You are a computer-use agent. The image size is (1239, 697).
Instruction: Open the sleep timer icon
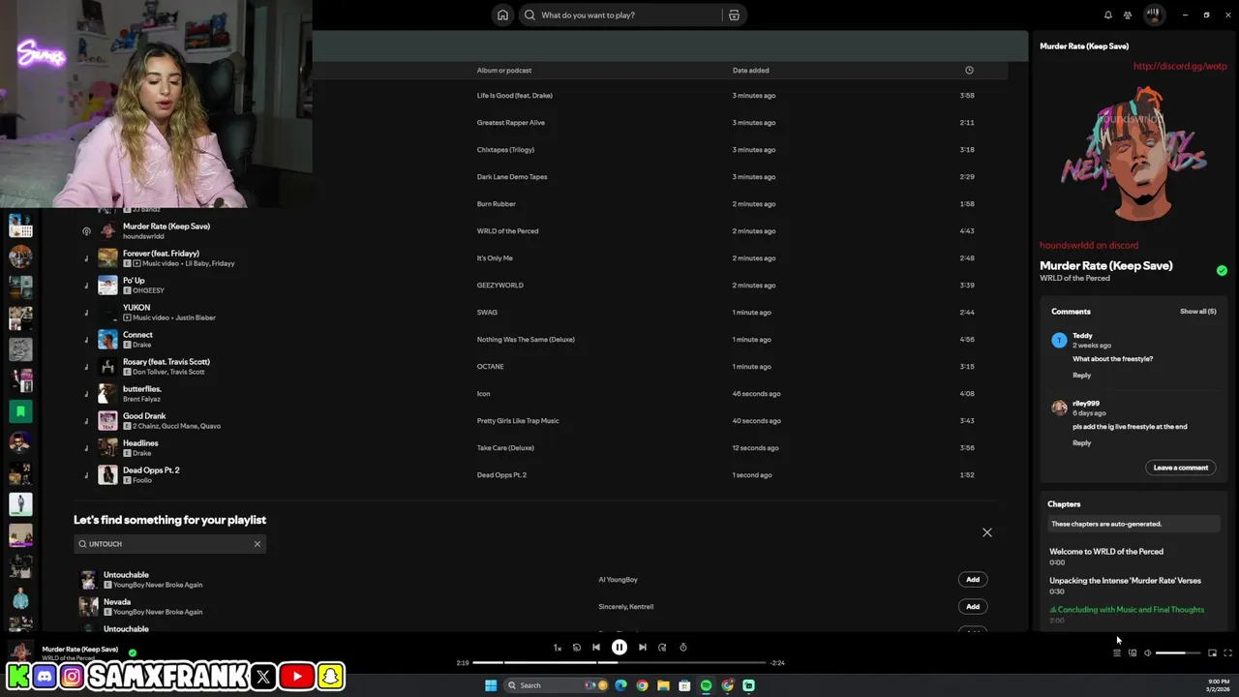(x=683, y=648)
